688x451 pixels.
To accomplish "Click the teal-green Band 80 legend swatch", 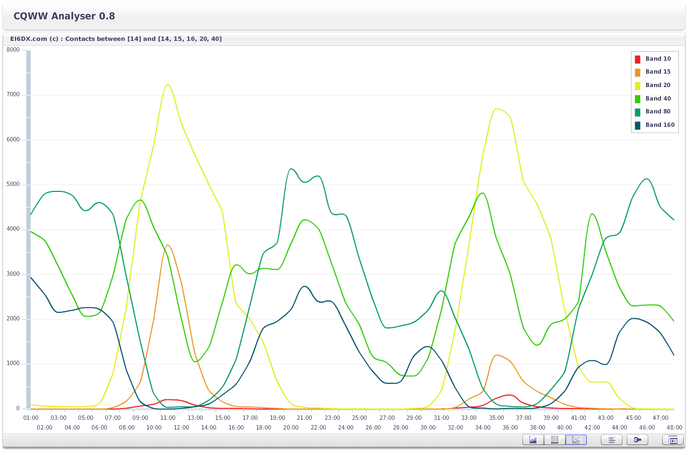I will tap(638, 112).
